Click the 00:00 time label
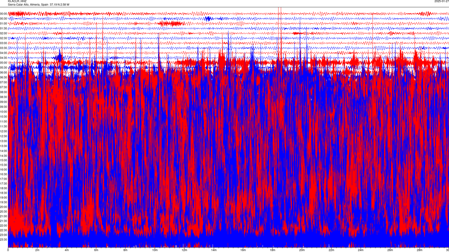 coord(4,14)
